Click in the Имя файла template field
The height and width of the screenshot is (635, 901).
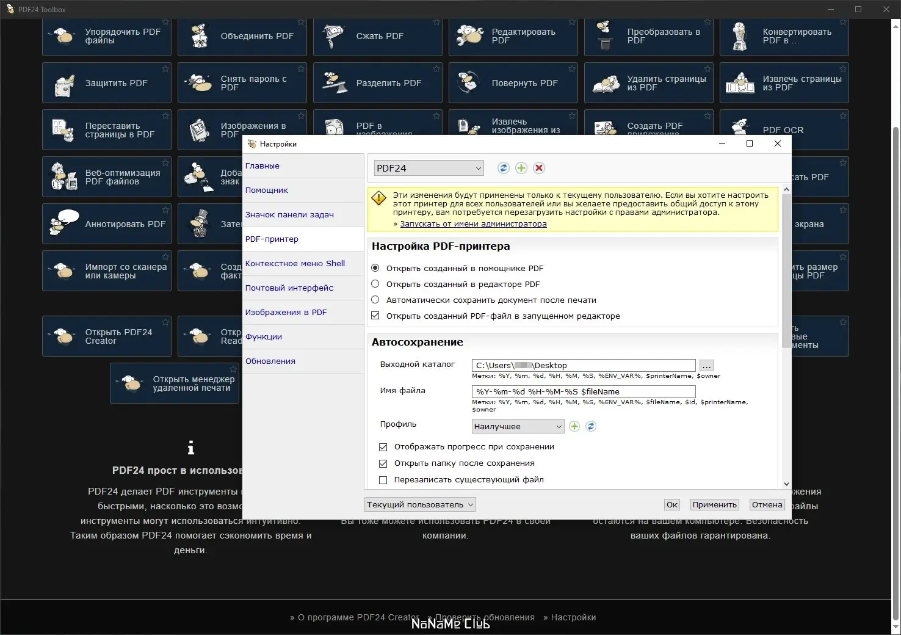click(x=584, y=391)
